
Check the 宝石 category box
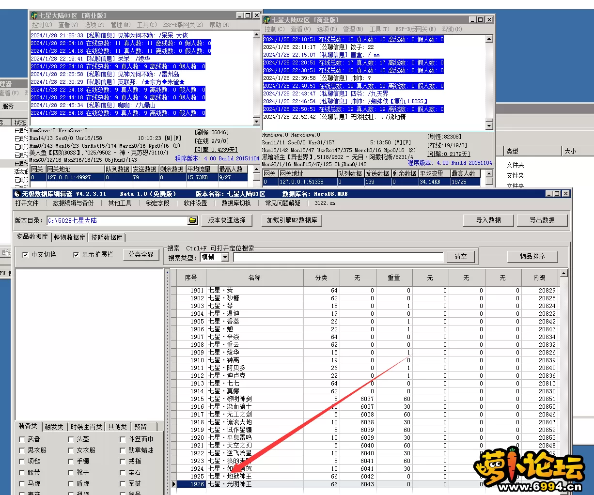point(123,473)
